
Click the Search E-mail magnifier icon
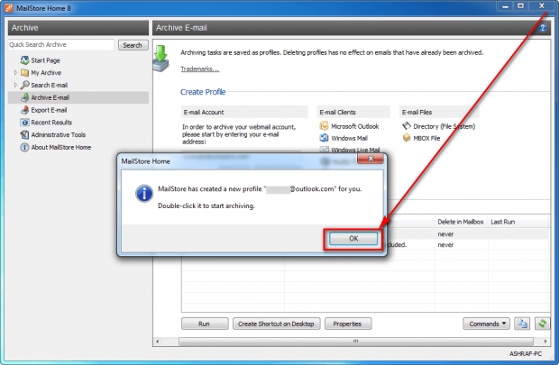click(24, 85)
